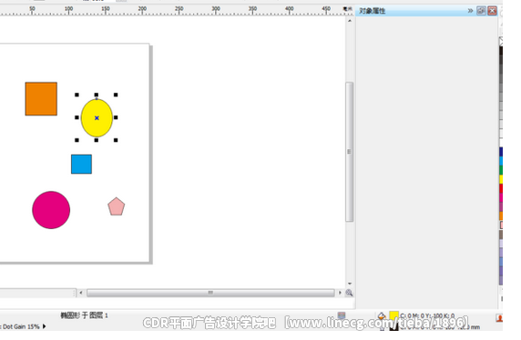Click the top-right selection handle of the ellipse
This screenshot has width=521, height=340.
[116, 95]
